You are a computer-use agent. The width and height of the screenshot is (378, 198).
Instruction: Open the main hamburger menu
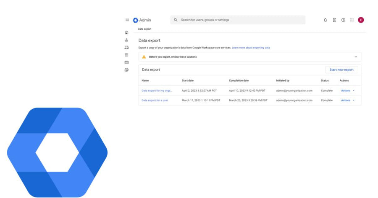[127, 20]
